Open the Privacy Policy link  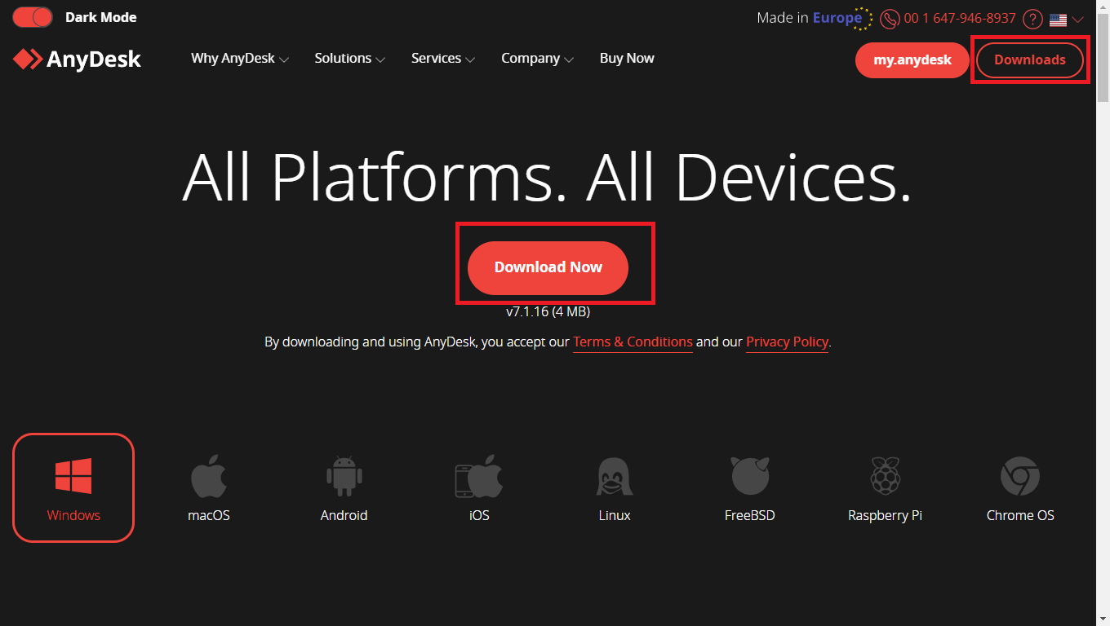tap(787, 342)
